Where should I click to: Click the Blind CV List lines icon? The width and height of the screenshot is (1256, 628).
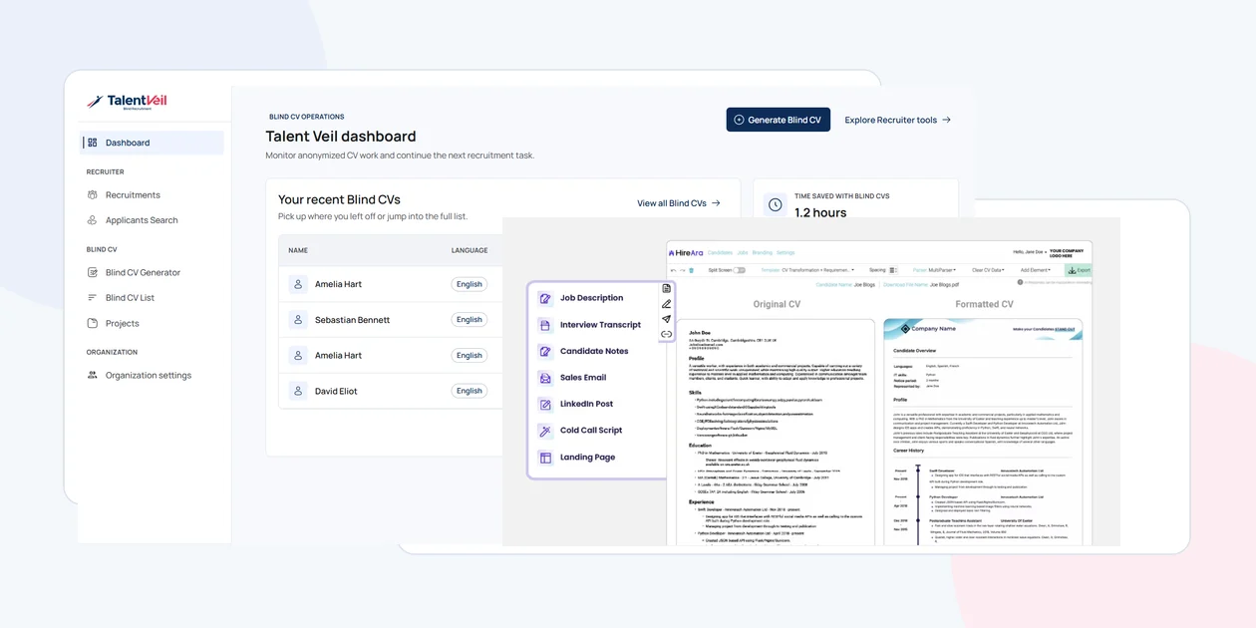pyautogui.click(x=93, y=298)
